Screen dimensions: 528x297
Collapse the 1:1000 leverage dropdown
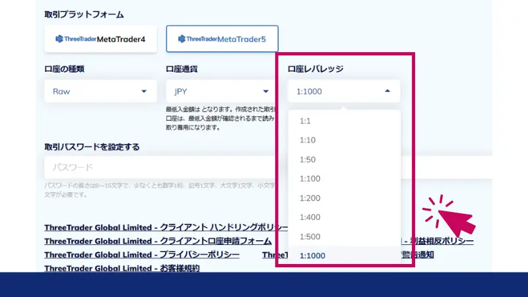pos(344,91)
